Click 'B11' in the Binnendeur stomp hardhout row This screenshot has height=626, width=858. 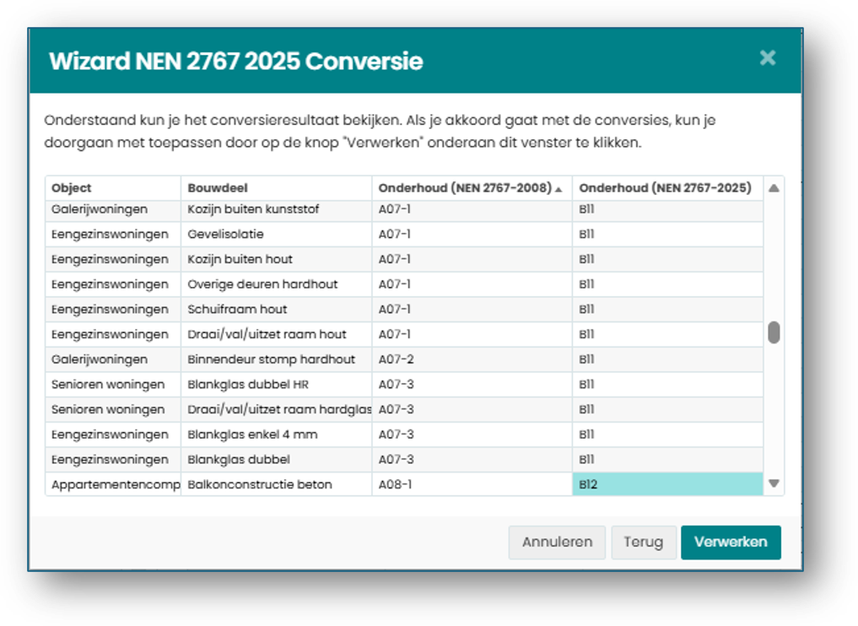[667, 359]
